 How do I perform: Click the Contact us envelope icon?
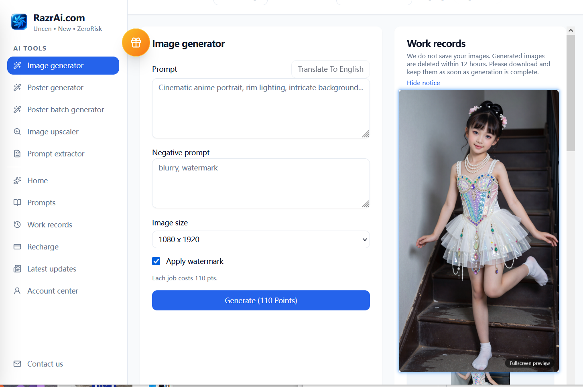17,364
